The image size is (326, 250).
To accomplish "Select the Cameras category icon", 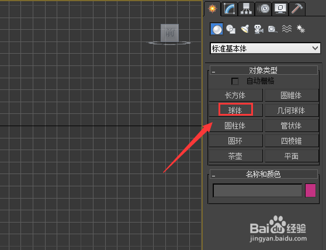I will (259, 29).
